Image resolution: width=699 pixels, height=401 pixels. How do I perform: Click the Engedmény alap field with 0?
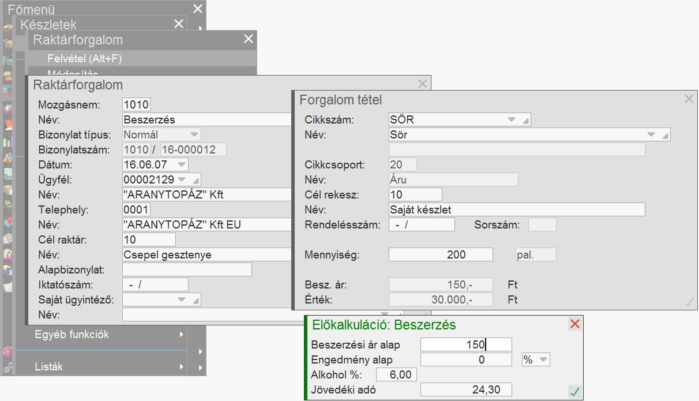(467, 360)
